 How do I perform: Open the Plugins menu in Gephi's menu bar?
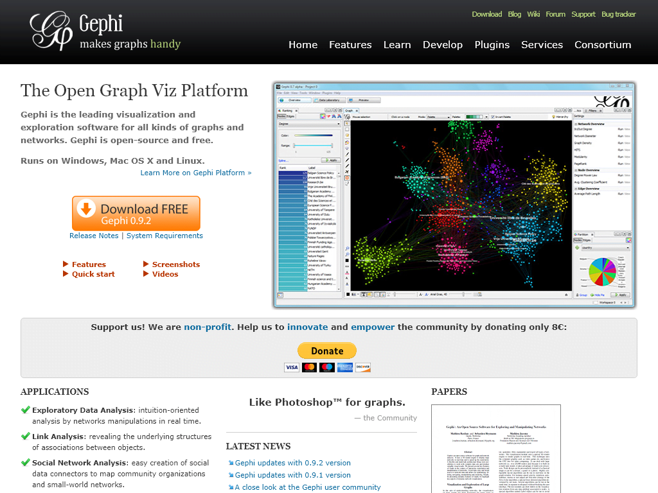[325, 92]
